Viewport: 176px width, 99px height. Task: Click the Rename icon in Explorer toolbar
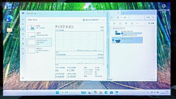[126, 23]
